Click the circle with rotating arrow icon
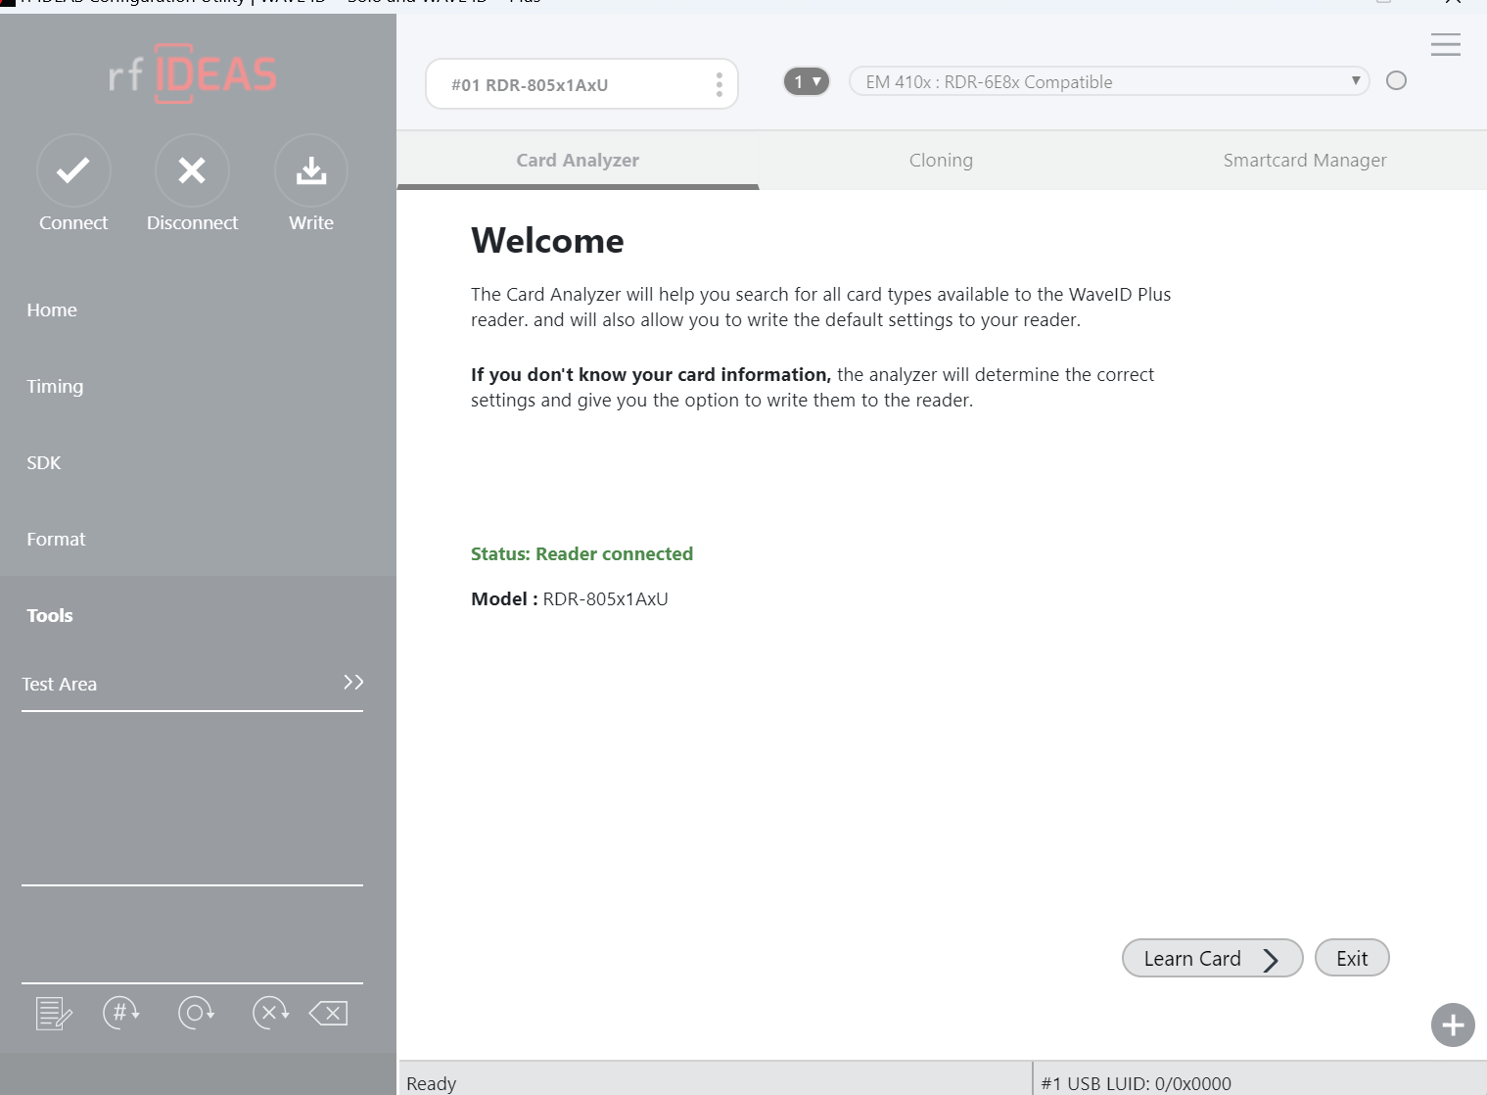Screen dimensions: 1487x1095 point(196,1012)
